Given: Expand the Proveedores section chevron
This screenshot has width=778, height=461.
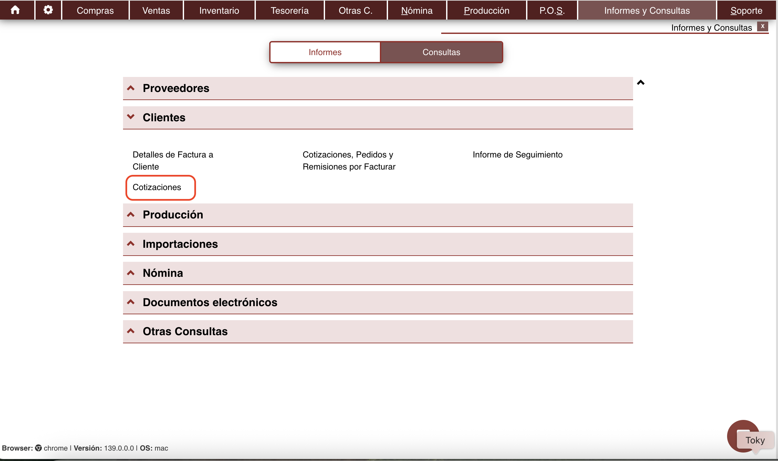Looking at the screenshot, I should tap(131, 88).
